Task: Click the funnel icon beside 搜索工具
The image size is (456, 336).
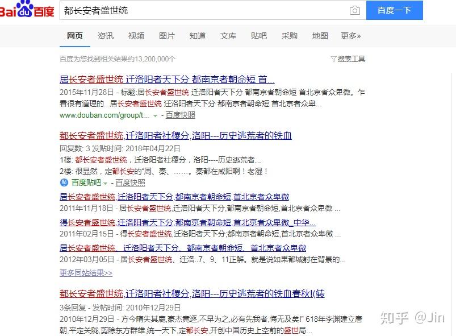Action: (x=333, y=59)
